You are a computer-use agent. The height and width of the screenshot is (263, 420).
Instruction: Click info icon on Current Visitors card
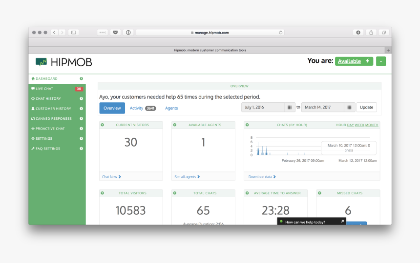[103, 125]
